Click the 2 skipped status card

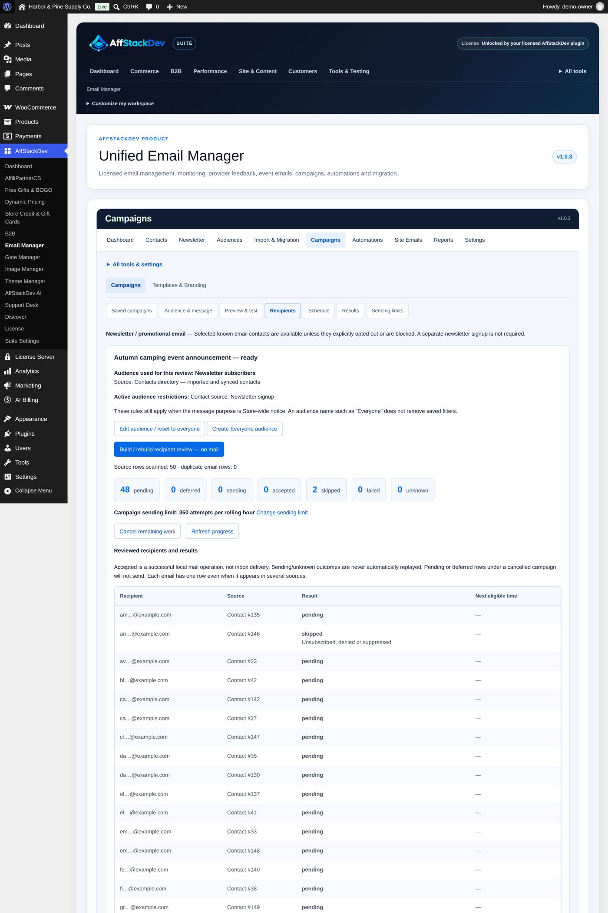[x=326, y=490]
